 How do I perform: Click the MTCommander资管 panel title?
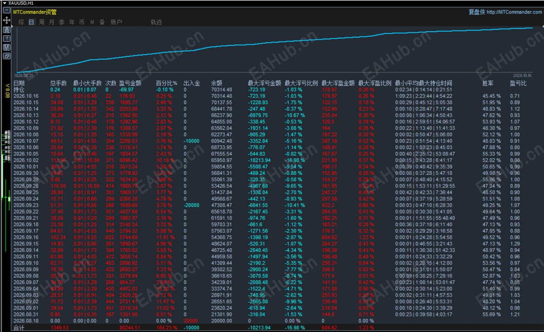point(34,12)
